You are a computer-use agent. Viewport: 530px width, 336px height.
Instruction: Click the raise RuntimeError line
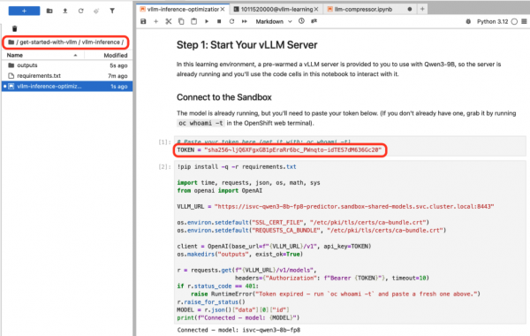[x=336, y=294]
